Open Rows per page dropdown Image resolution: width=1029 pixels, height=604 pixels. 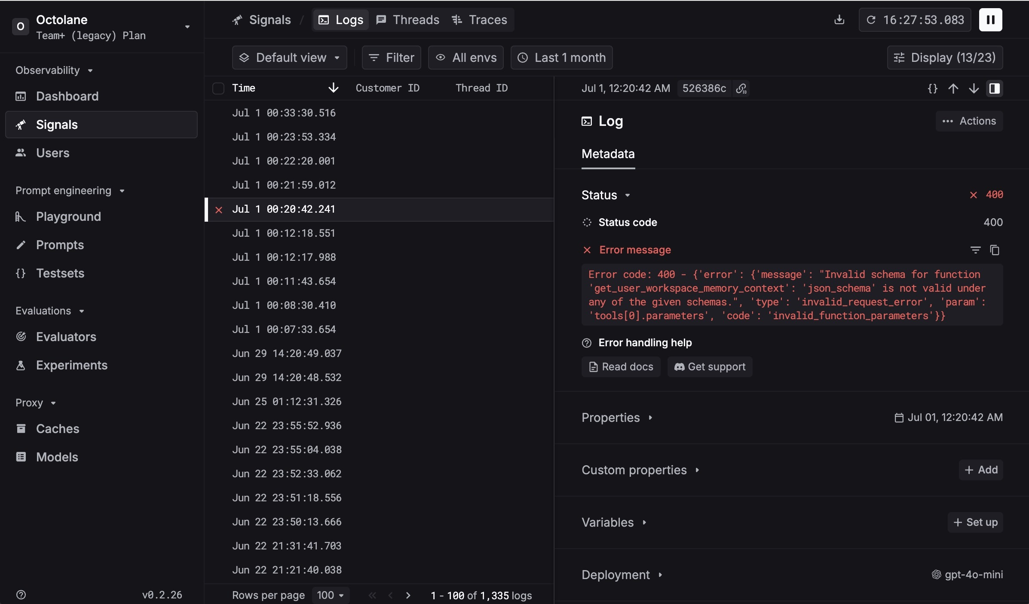click(330, 595)
